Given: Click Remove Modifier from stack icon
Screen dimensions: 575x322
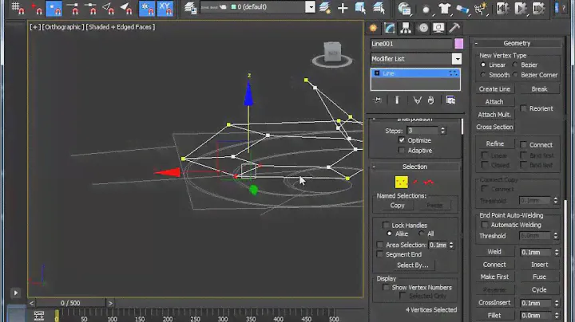Looking at the screenshot, I should coord(431,100).
